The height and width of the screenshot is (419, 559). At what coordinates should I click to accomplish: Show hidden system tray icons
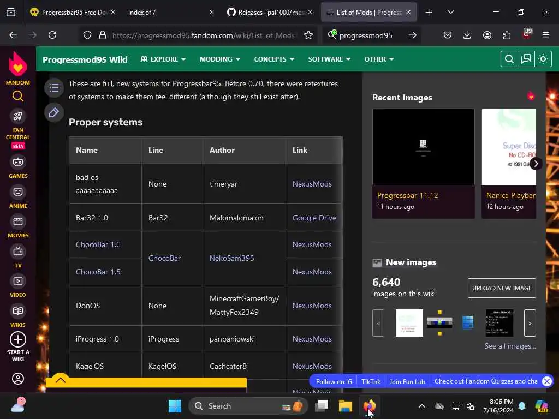[422, 406]
